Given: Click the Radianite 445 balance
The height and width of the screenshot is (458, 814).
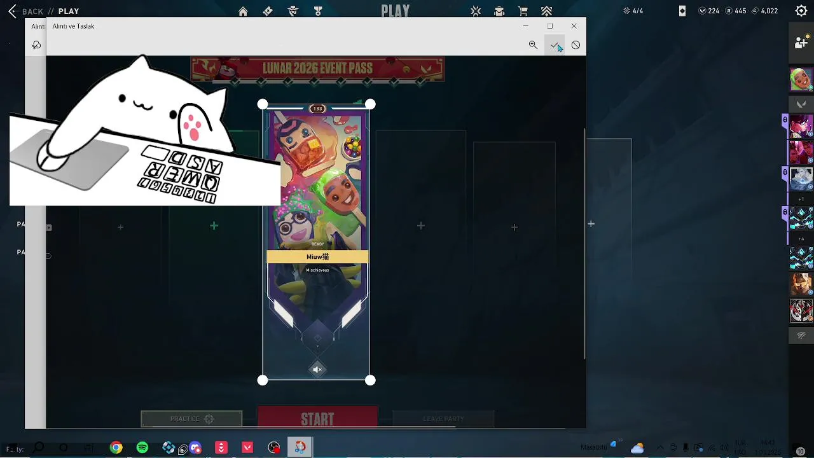Looking at the screenshot, I should tap(736, 11).
